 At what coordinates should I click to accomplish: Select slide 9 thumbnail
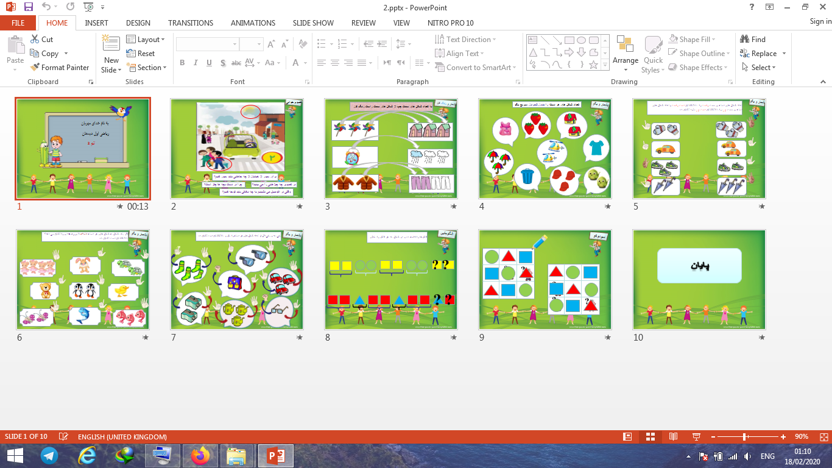point(545,280)
